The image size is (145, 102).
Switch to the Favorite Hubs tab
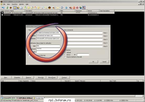click(x=39, y=98)
